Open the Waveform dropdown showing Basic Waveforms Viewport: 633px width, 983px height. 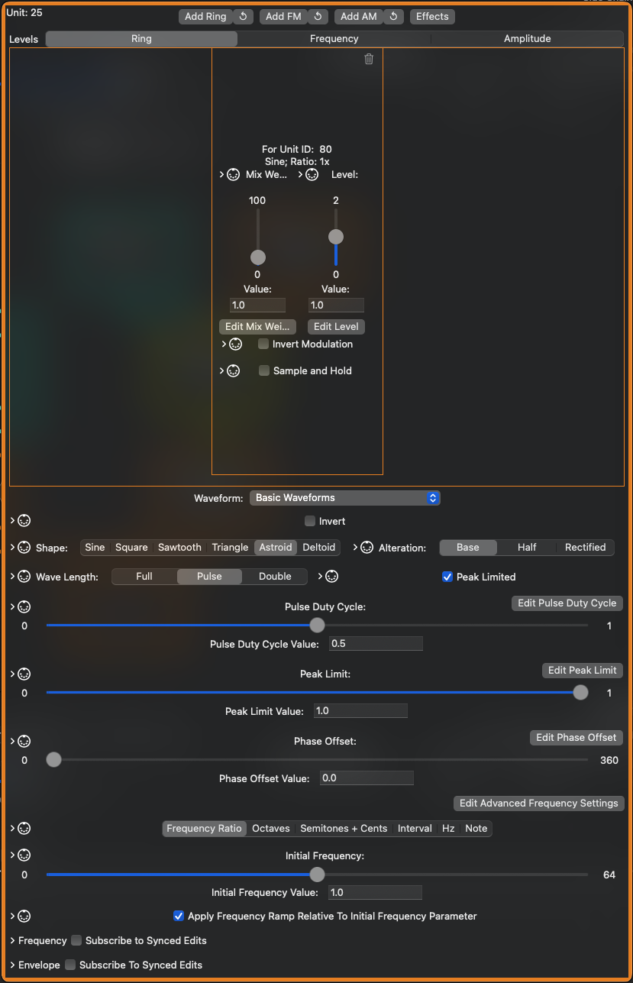[345, 498]
